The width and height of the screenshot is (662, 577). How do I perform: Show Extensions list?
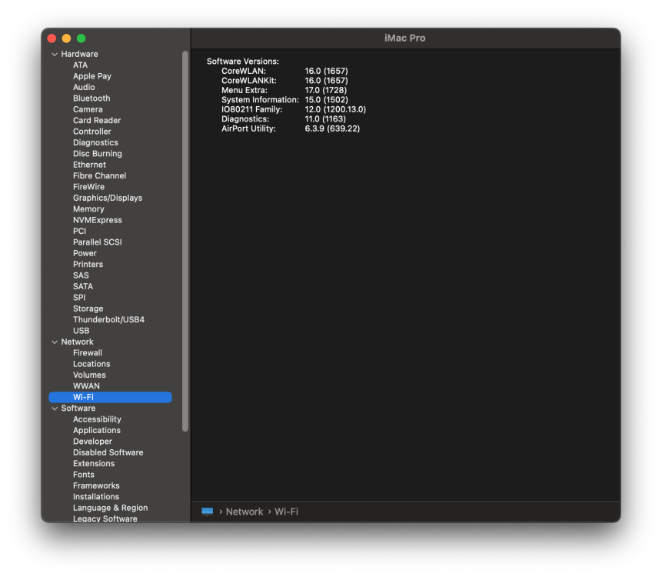[x=94, y=463]
